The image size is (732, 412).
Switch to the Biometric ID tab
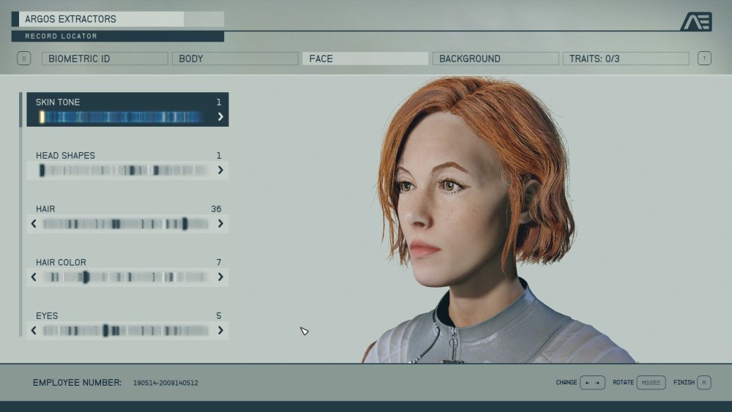[x=105, y=59]
